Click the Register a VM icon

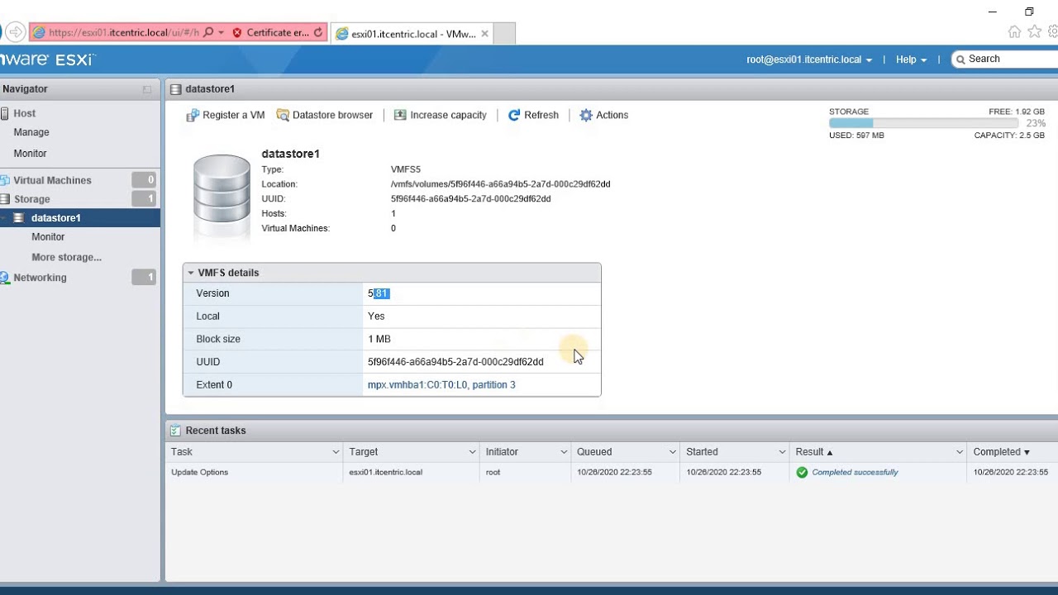[x=193, y=116]
